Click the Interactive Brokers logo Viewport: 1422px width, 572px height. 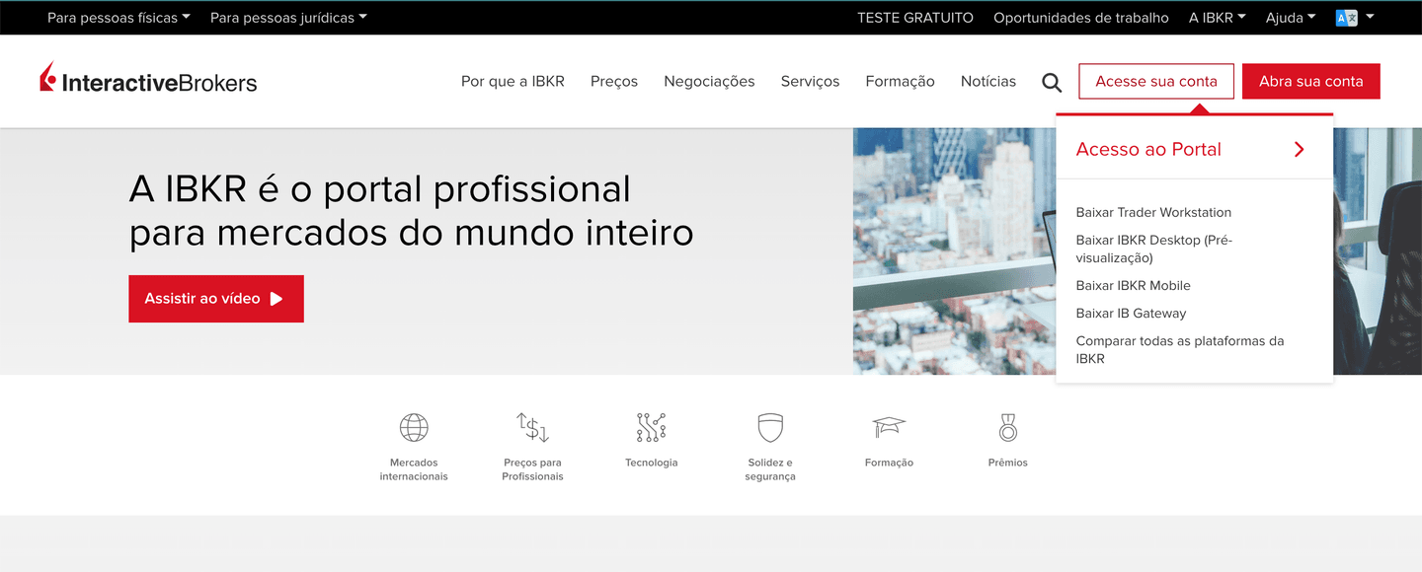point(148,79)
